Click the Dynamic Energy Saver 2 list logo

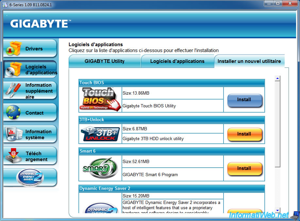point(101,208)
